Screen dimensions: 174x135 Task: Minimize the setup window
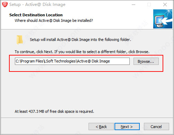134,5
